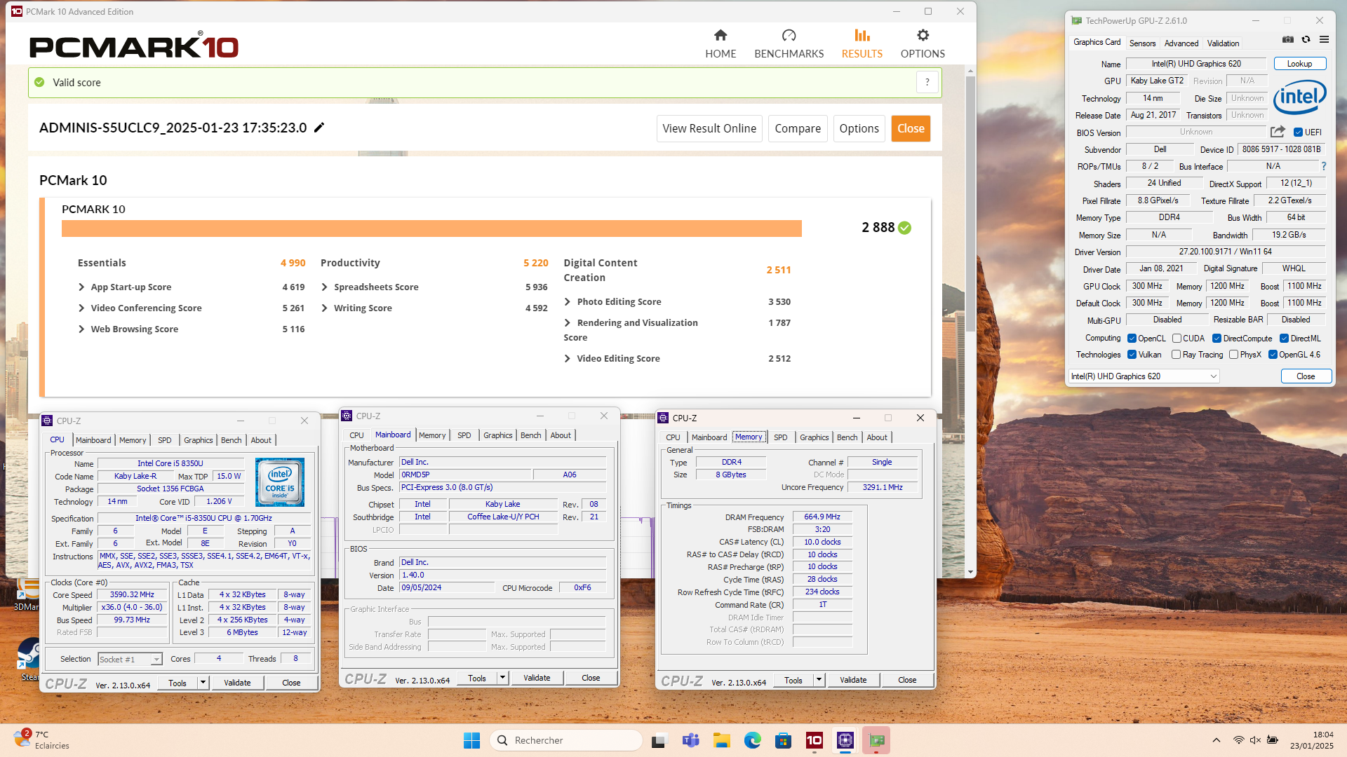Switch to PCMark 10 in taskbar
Image resolution: width=1347 pixels, height=757 pixels.
point(815,740)
